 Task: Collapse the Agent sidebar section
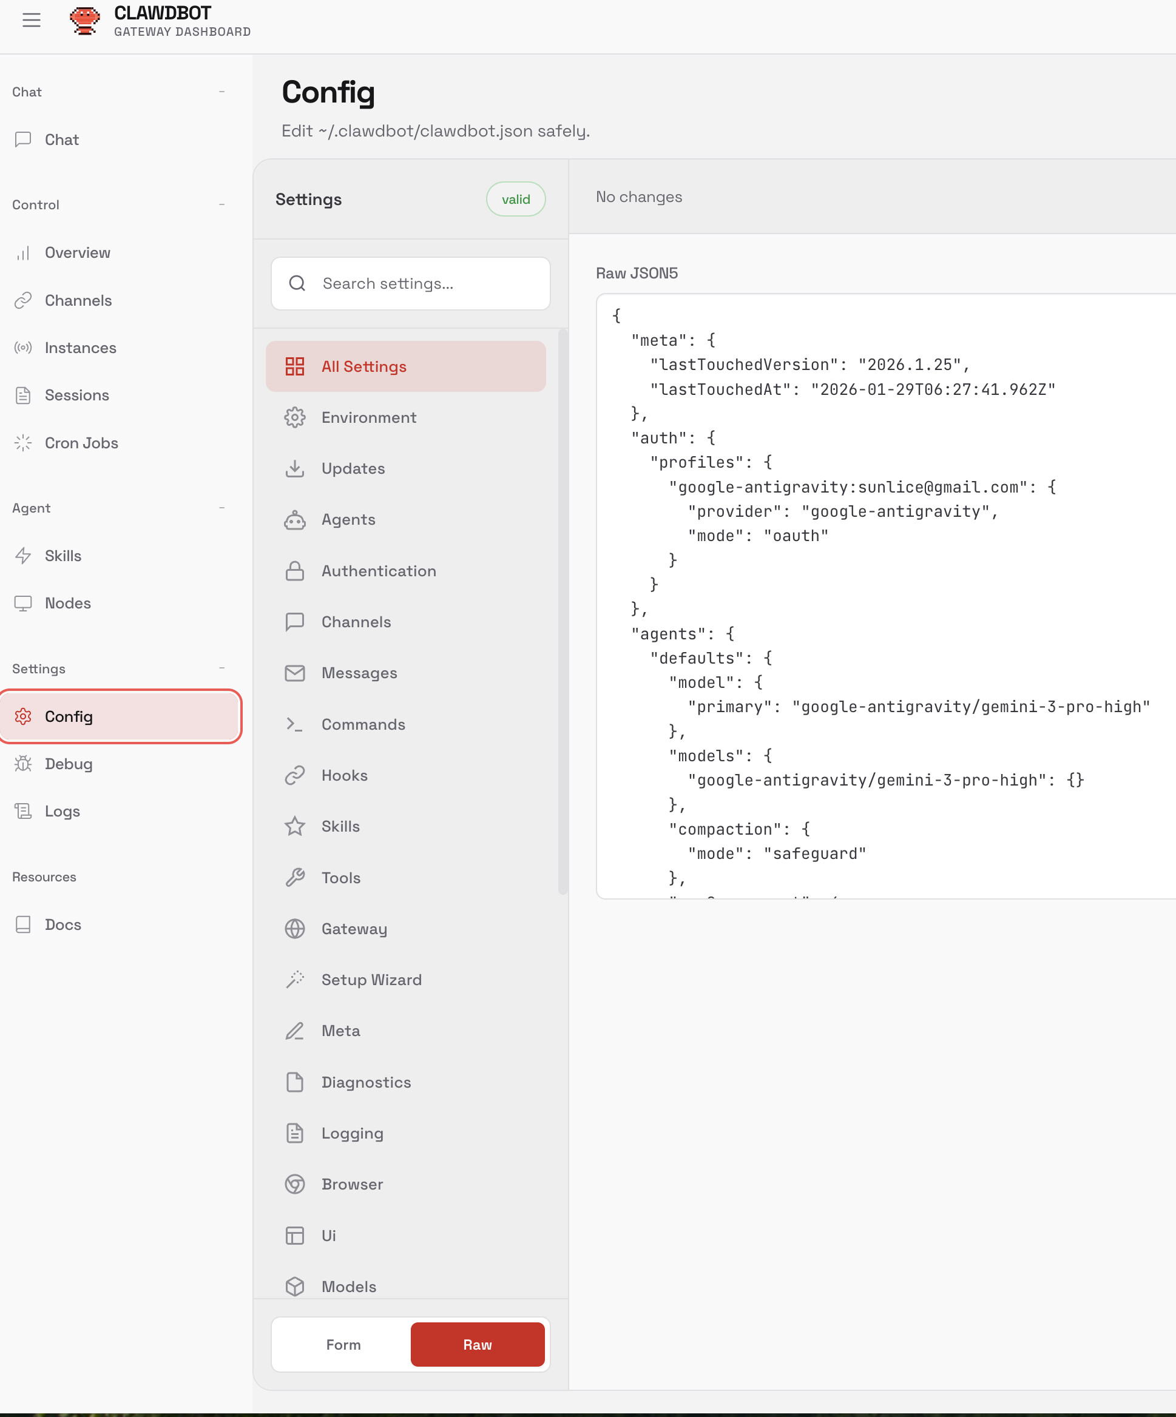click(x=221, y=508)
